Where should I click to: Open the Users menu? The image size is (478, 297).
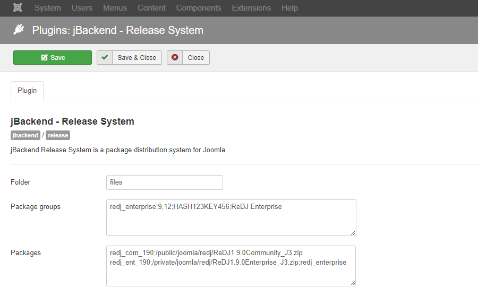coord(82,8)
